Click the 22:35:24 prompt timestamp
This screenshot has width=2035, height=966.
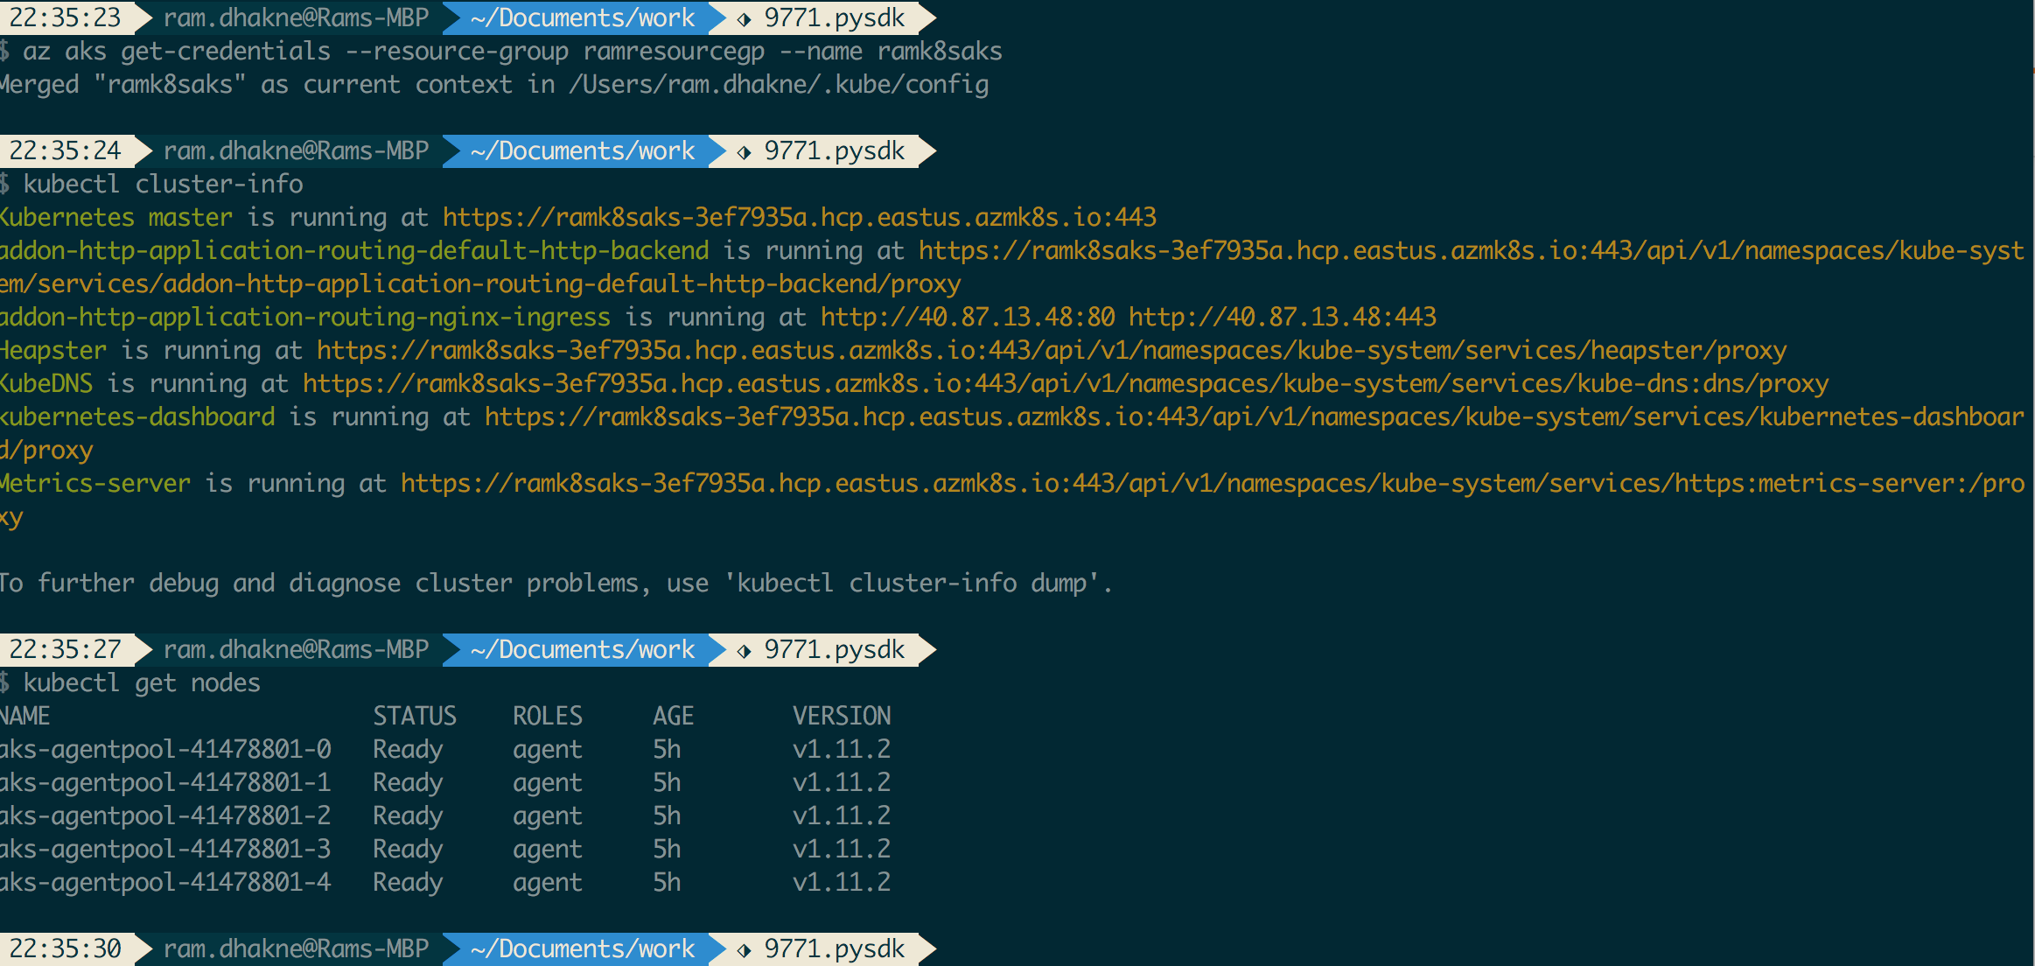tap(66, 150)
